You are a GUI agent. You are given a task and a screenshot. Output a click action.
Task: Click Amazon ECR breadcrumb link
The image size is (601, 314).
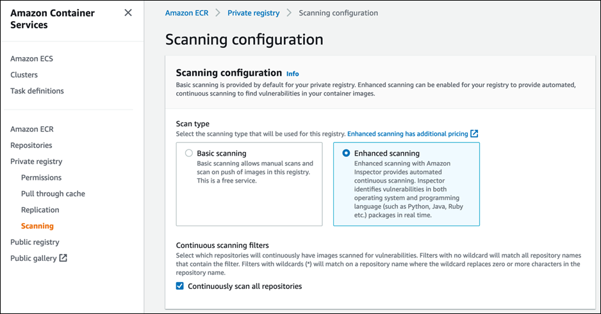[x=186, y=13]
